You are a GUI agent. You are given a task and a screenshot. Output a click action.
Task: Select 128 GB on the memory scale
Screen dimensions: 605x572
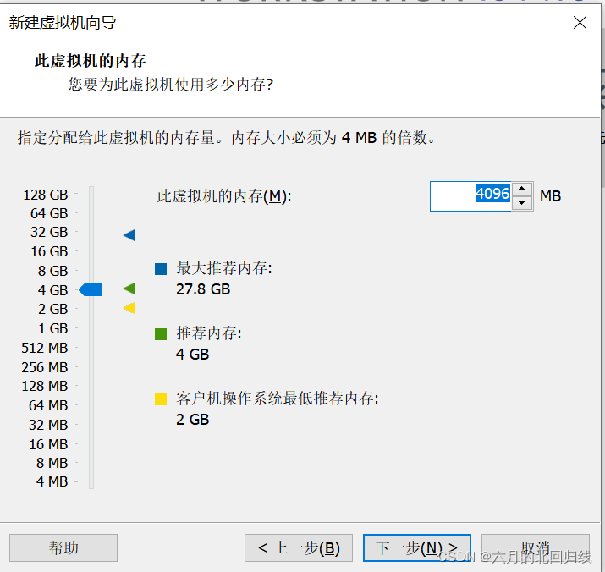coord(46,195)
